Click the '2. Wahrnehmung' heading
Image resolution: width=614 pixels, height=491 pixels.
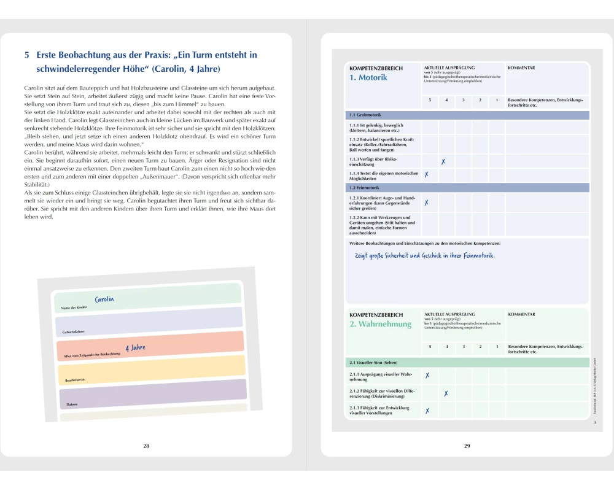(x=380, y=324)
